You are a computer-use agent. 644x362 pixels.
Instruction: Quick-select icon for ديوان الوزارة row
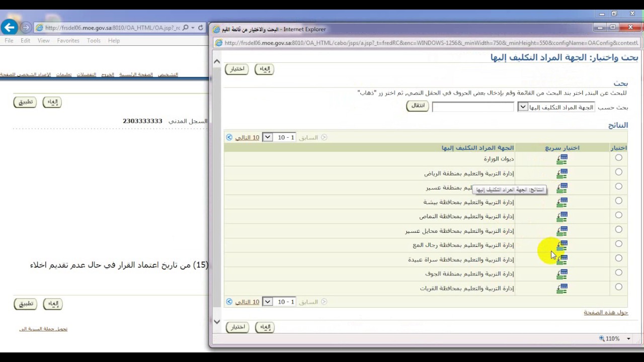click(562, 159)
